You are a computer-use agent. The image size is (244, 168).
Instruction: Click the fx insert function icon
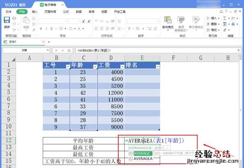point(69,50)
